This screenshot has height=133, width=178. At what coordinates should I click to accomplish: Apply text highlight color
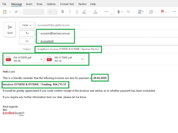[x=84, y=12]
